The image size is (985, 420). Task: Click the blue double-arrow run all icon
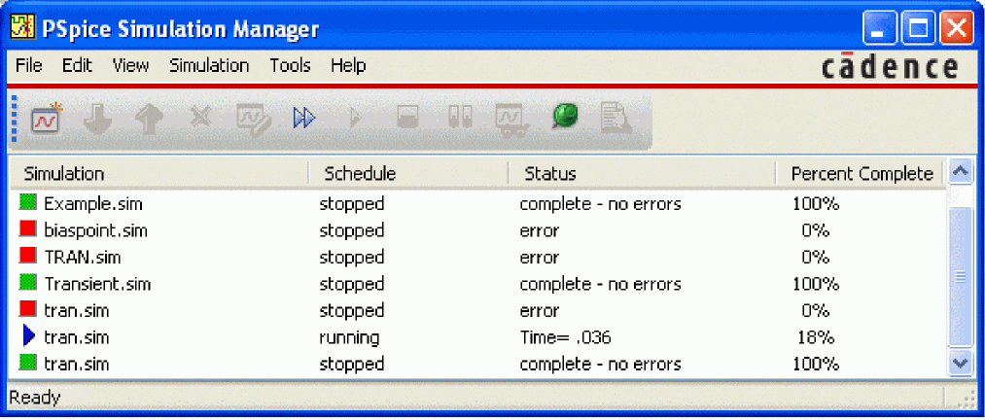(x=304, y=118)
